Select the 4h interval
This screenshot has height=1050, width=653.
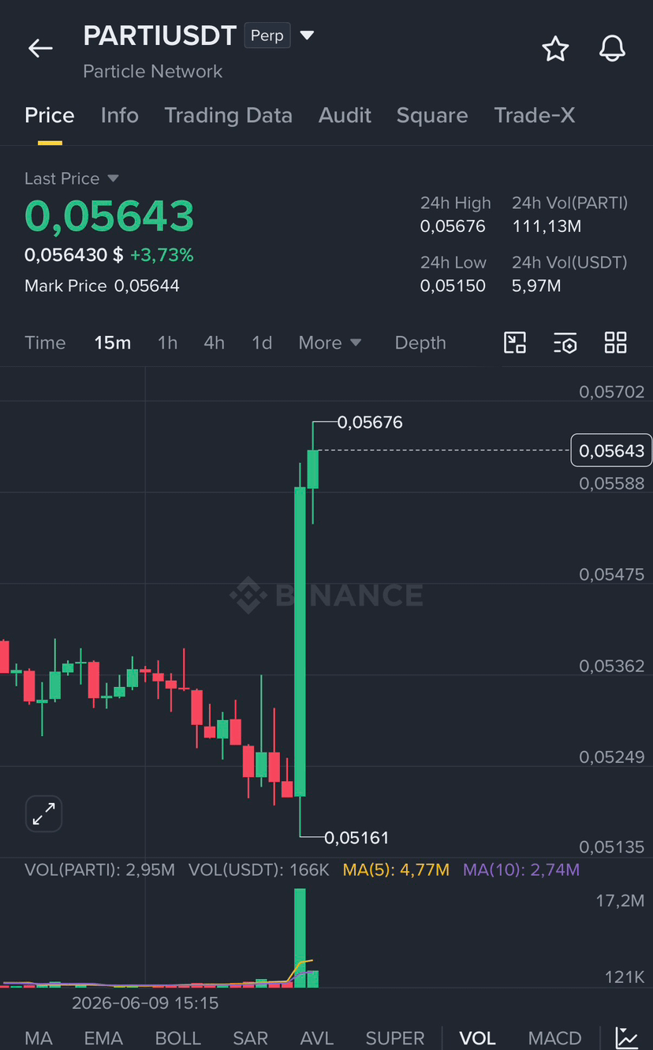tap(214, 342)
